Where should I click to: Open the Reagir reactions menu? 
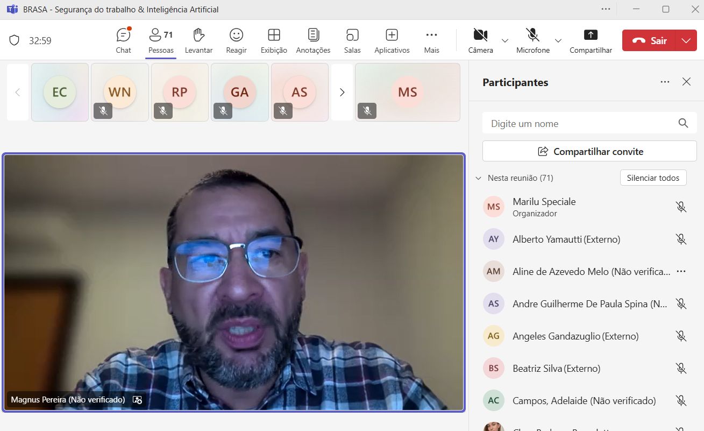[236, 41]
